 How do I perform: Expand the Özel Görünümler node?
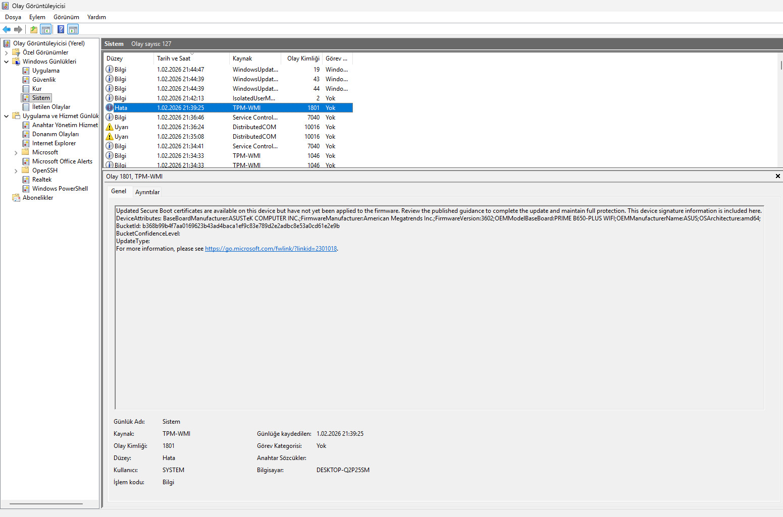click(x=6, y=52)
